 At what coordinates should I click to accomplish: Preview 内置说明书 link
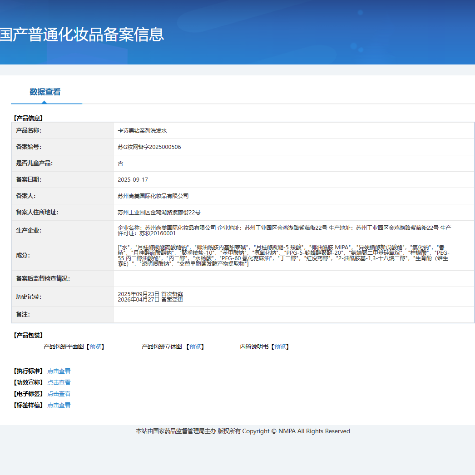[280, 346]
